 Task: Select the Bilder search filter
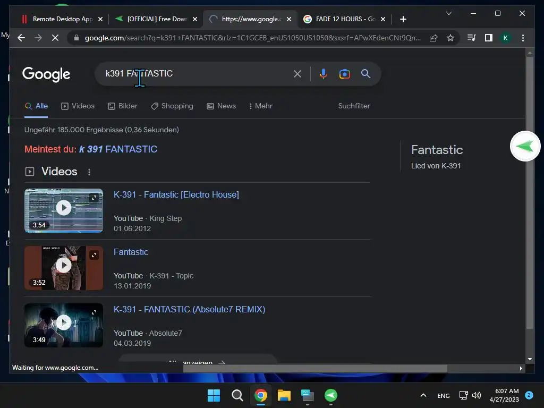click(123, 106)
